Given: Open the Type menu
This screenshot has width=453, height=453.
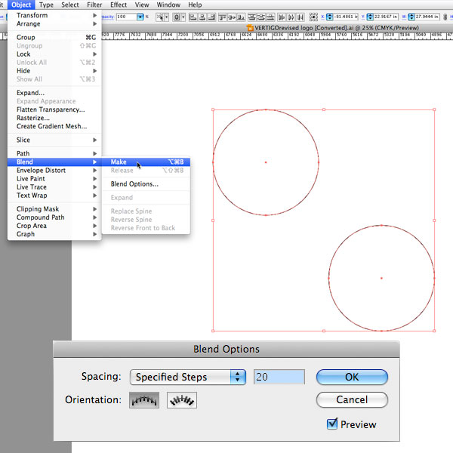Looking at the screenshot, I should coord(46,5).
